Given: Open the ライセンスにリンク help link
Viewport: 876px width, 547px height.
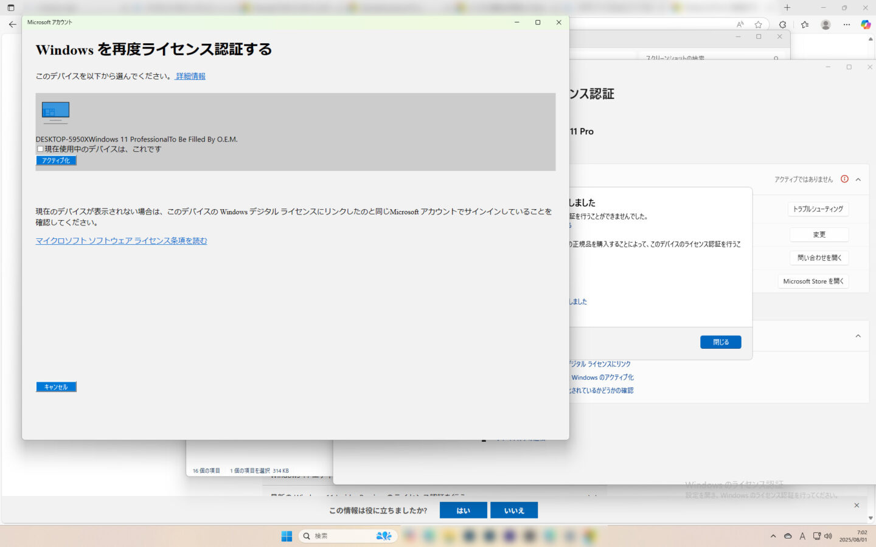Looking at the screenshot, I should (x=600, y=364).
